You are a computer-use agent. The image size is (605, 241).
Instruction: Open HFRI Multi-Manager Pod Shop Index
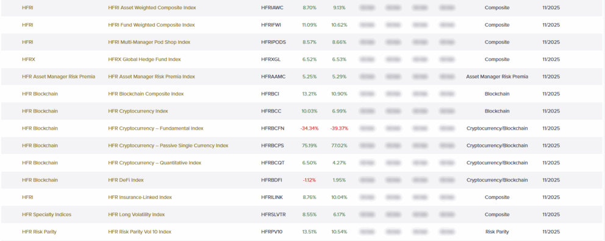coord(149,42)
